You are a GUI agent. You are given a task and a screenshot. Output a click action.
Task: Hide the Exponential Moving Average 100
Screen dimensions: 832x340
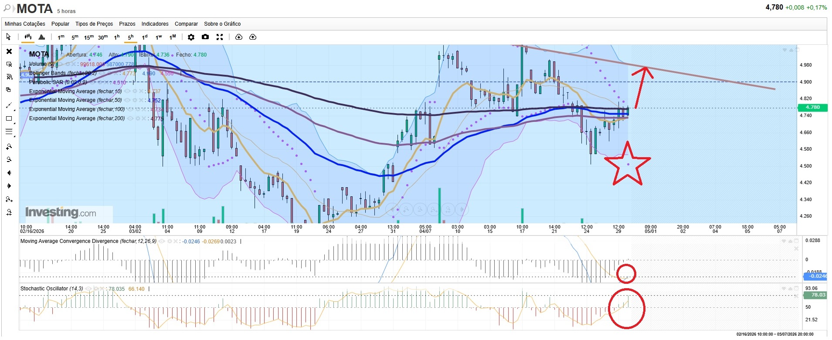click(131, 109)
